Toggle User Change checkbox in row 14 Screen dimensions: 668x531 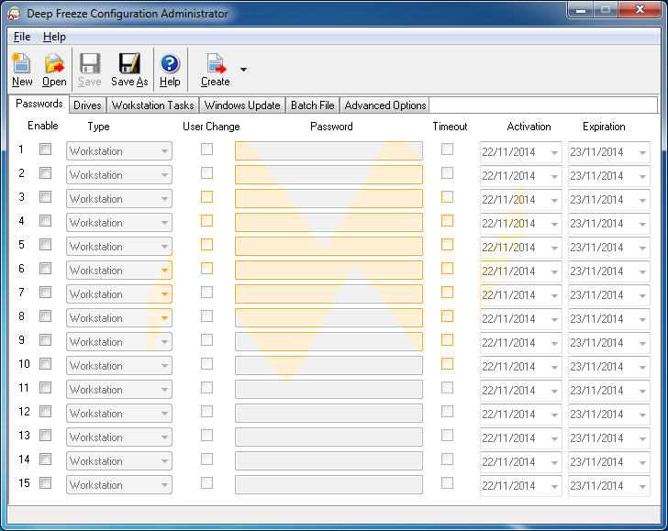[x=207, y=459]
